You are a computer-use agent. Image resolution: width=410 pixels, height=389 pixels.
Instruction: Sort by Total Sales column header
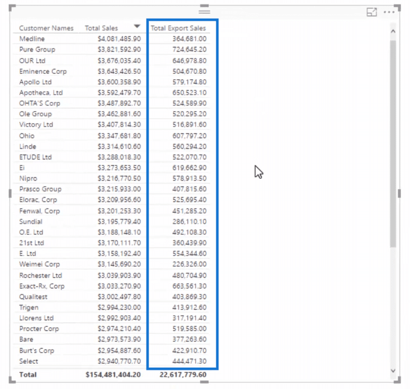(x=101, y=28)
